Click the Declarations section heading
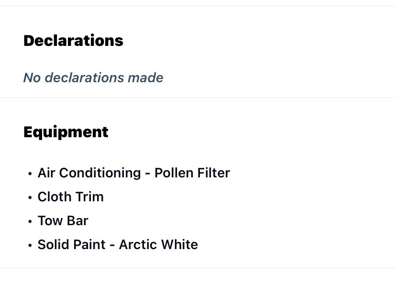This screenshot has height=284, width=396. pyautogui.click(x=73, y=41)
